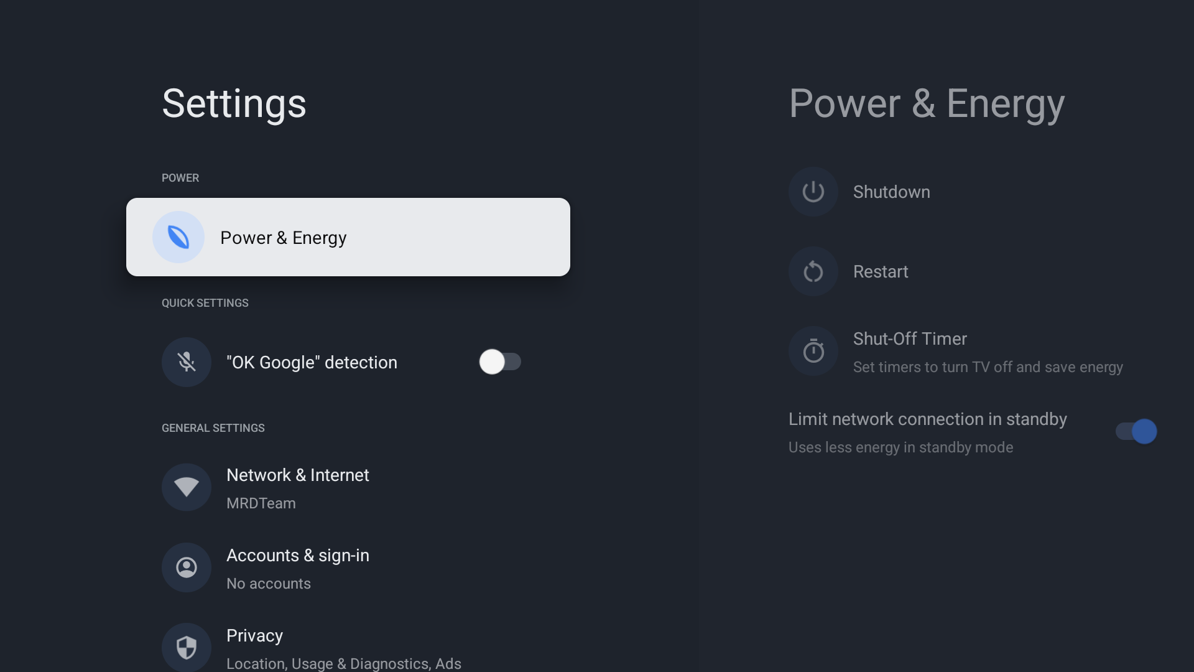This screenshot has height=672, width=1194.
Task: Open the Privacy settings entry
Action: coord(254,636)
